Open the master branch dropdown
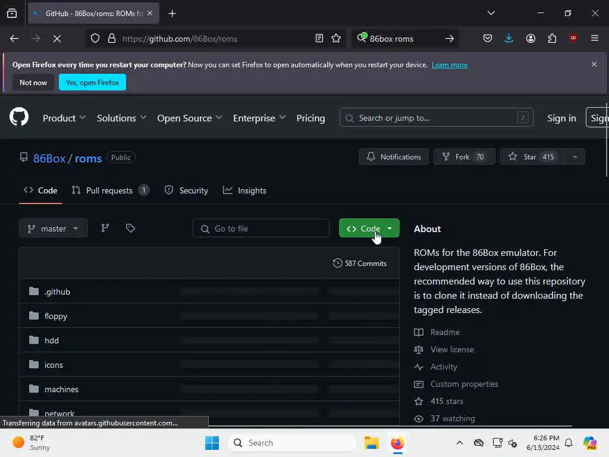The width and height of the screenshot is (609, 457). tap(53, 228)
